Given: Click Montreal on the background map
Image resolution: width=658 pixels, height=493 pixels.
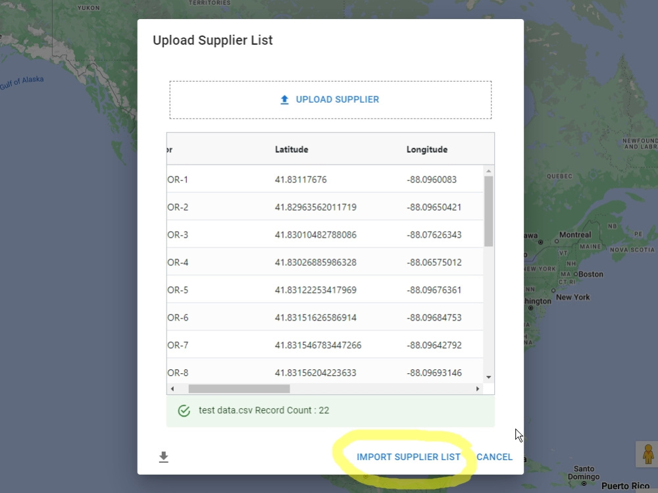Looking at the screenshot, I should [574, 234].
